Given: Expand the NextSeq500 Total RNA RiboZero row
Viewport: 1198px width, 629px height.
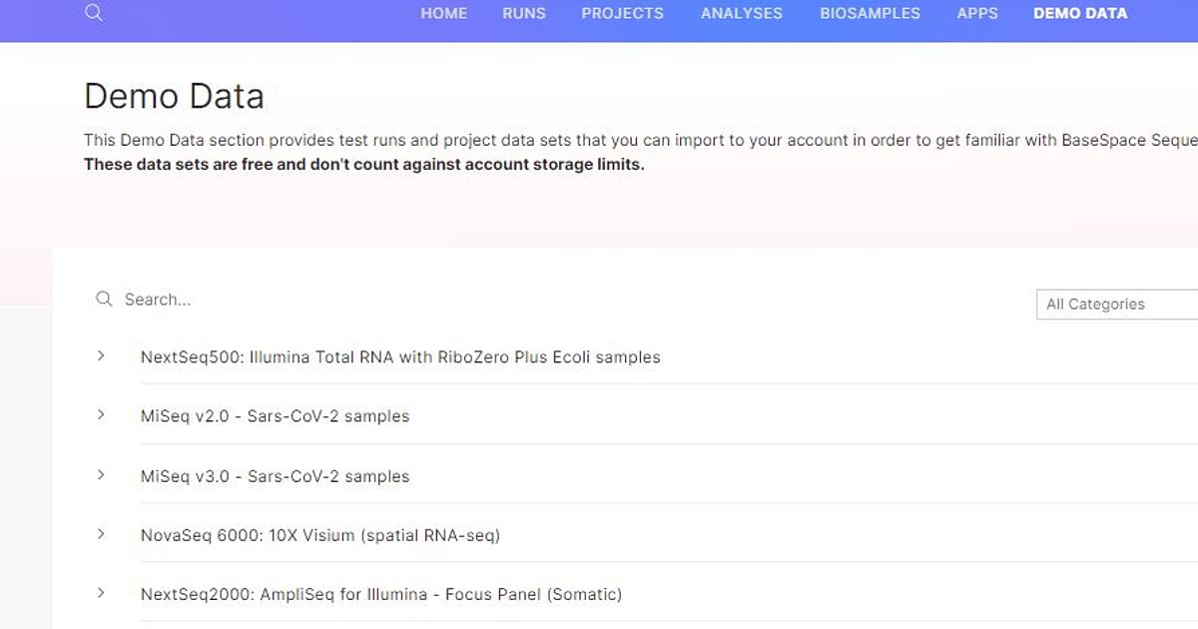Looking at the screenshot, I should point(101,355).
